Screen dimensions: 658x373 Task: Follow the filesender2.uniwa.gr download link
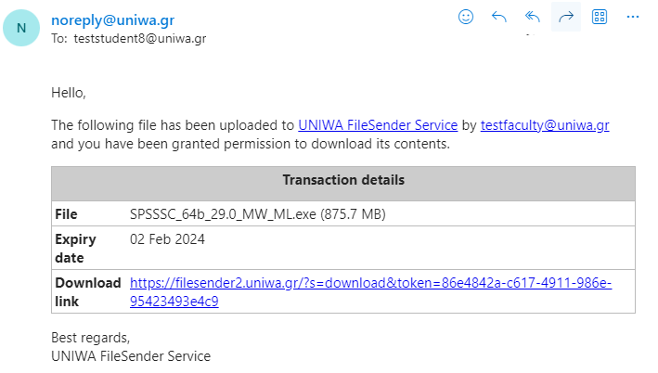(x=370, y=292)
